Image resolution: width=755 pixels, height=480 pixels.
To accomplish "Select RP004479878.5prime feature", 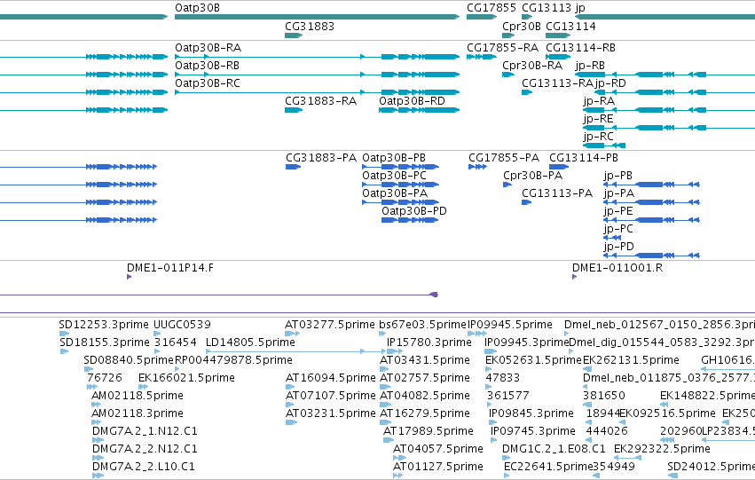I will (x=177, y=369).
